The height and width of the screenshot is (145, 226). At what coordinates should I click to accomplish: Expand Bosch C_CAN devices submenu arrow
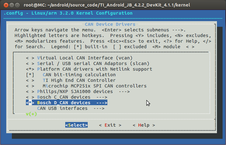click(x=102, y=97)
